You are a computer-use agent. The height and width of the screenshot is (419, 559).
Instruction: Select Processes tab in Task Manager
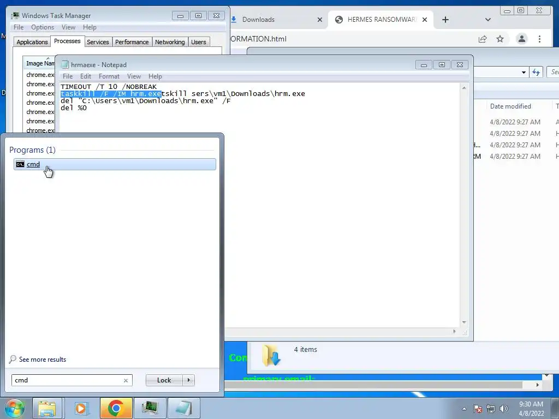pos(67,41)
